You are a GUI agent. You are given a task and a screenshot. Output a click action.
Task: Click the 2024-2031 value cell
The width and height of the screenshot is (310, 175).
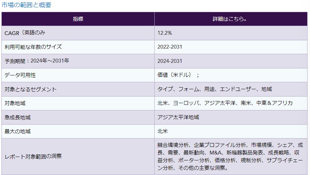[231, 61]
